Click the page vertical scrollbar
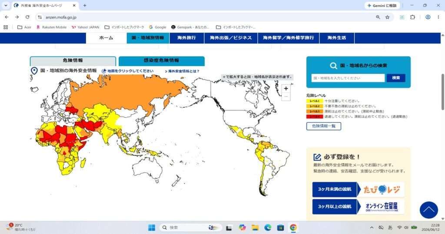 (x=443, y=92)
